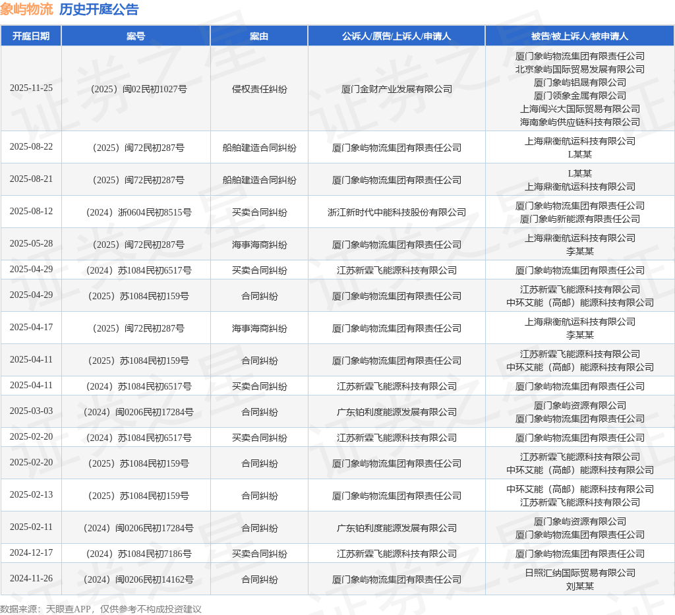This screenshot has width=675, height=615.
Task: Click defendant 厦门象屿新能源有限责任公司
Action: tap(580, 219)
